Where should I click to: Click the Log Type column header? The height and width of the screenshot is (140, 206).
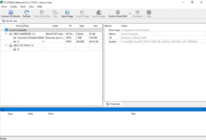tap(10, 114)
